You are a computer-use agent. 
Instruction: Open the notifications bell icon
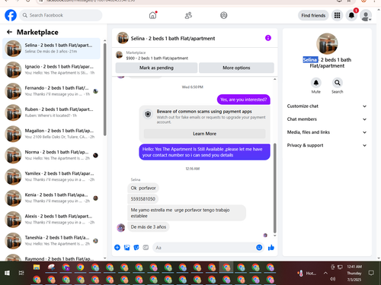[351, 15]
